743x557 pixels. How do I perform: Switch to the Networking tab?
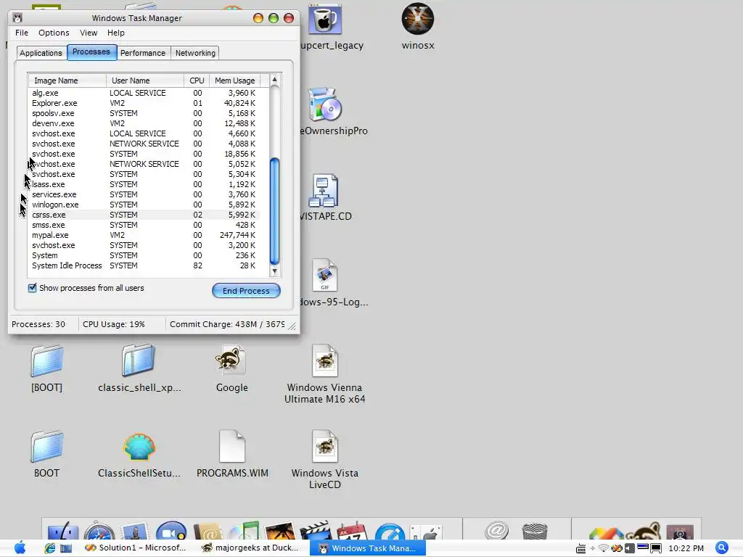tap(195, 53)
